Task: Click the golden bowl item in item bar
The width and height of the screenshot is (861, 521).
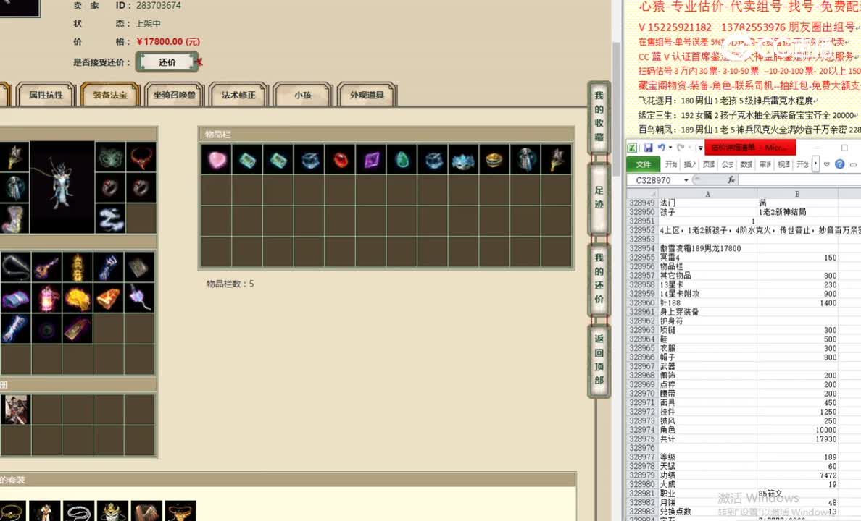Action: point(494,160)
